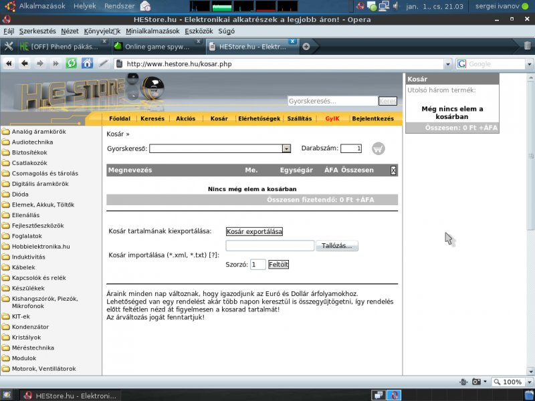Image resolution: width=535 pixels, height=401 pixels.
Task: Switch to the Online game spyw... tab
Action: point(157,47)
